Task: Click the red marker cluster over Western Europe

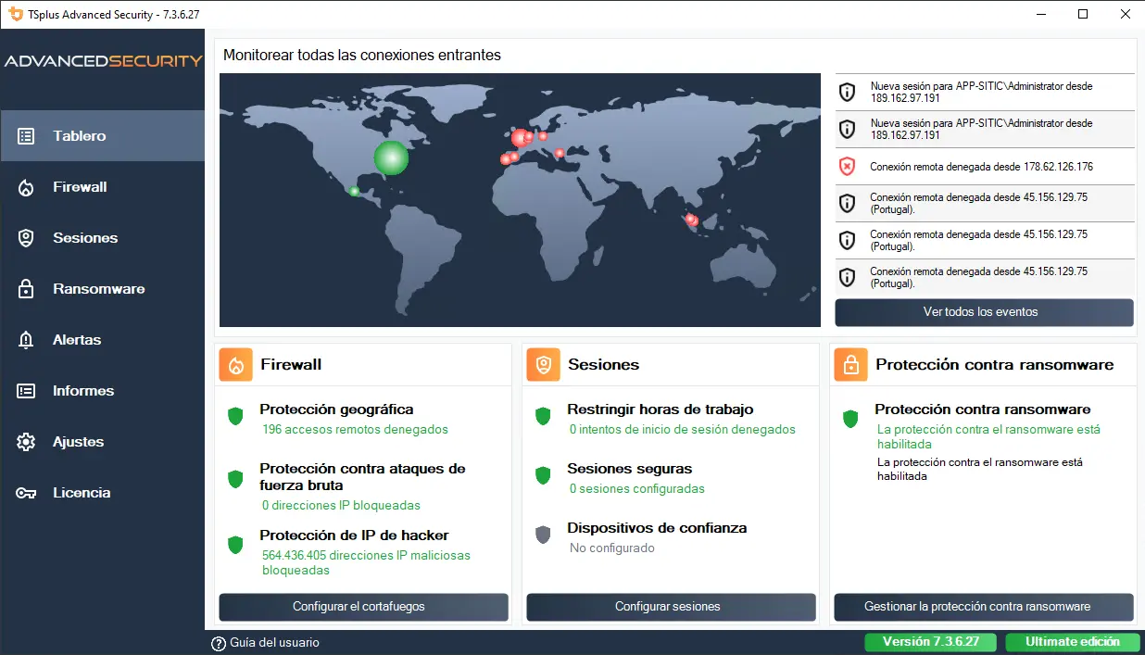Action: [x=522, y=138]
